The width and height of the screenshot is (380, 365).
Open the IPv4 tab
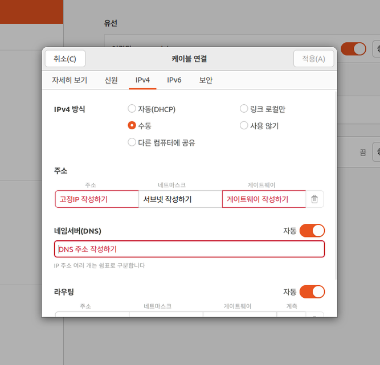[x=142, y=80]
